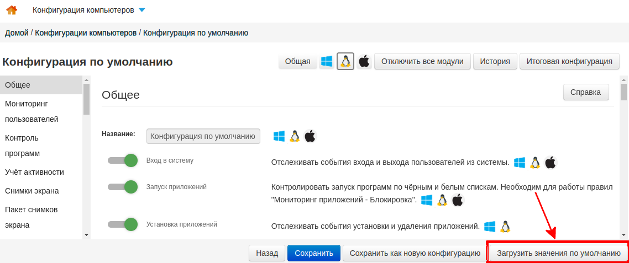This screenshot has height=263, width=629.
Task: Select the Linux penguin filter icon
Action: (345, 61)
